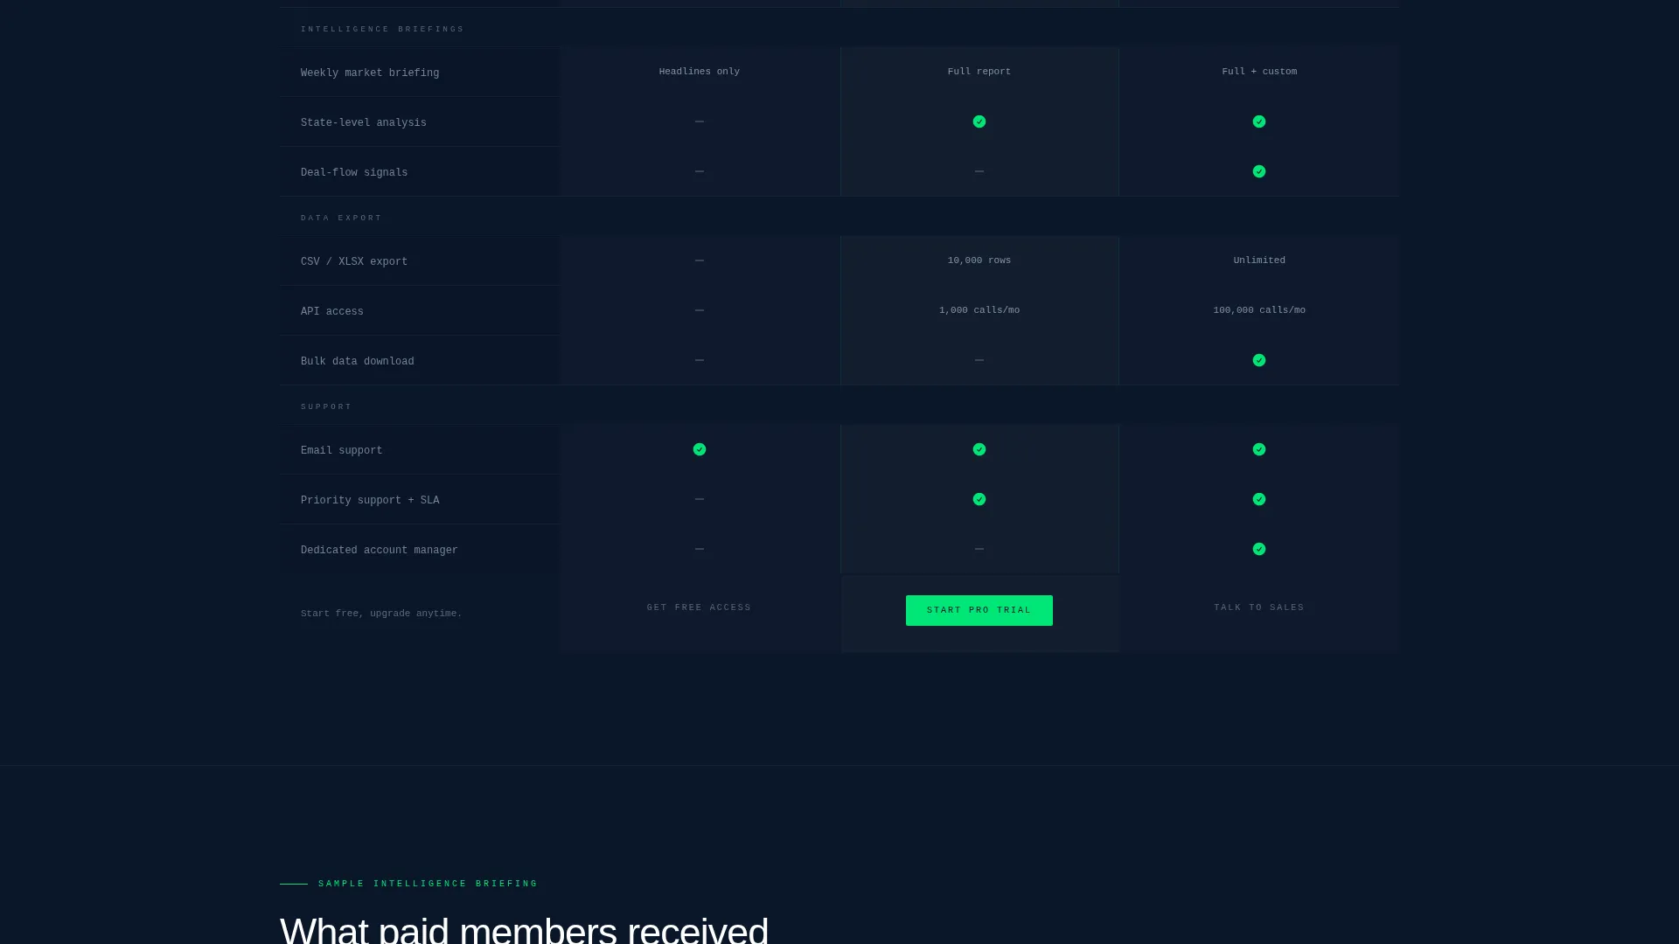
Task: Click the Enterprise checkmark for Bulk data download
Action: [1259, 360]
